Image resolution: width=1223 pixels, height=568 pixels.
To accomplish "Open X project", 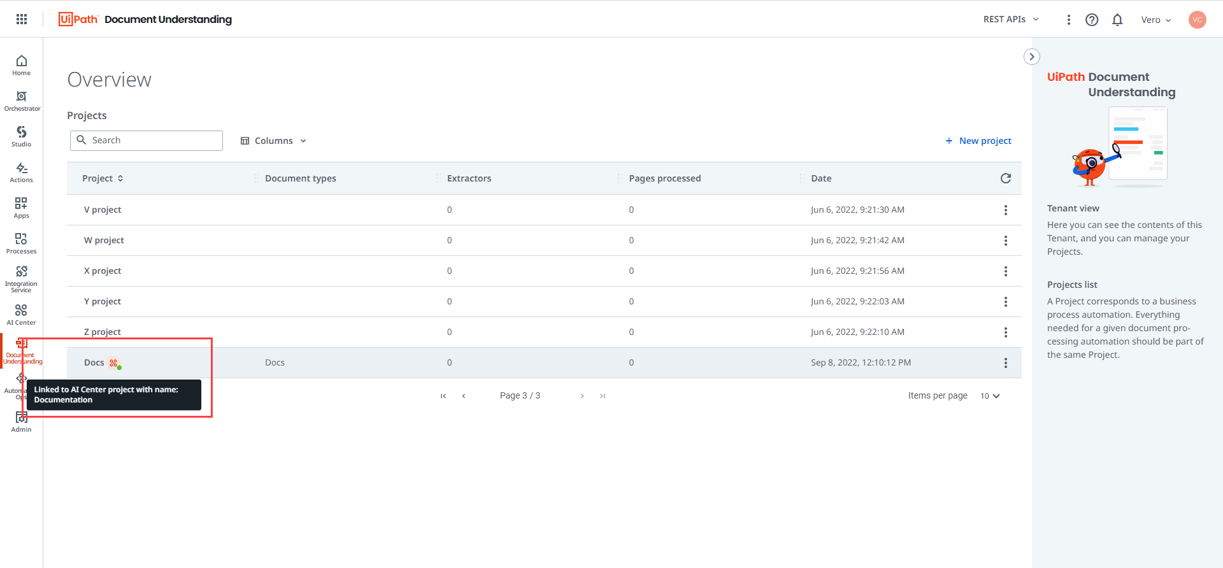I will 103,271.
